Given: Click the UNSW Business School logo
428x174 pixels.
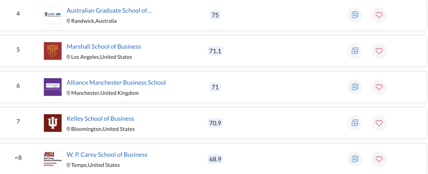Looking at the screenshot, I should pyautogui.click(x=53, y=15).
